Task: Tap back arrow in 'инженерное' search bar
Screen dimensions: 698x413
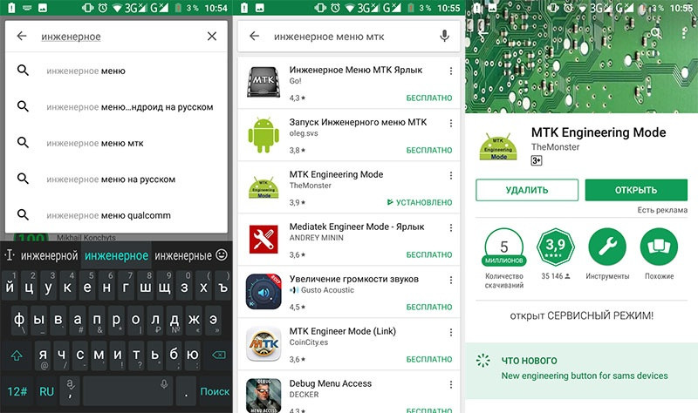Action: click(x=22, y=36)
